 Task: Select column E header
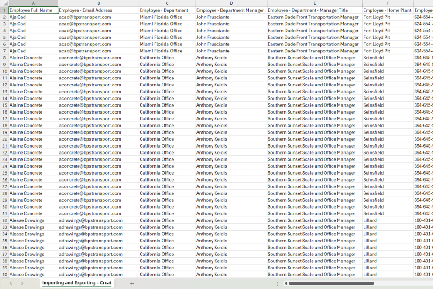314,3
